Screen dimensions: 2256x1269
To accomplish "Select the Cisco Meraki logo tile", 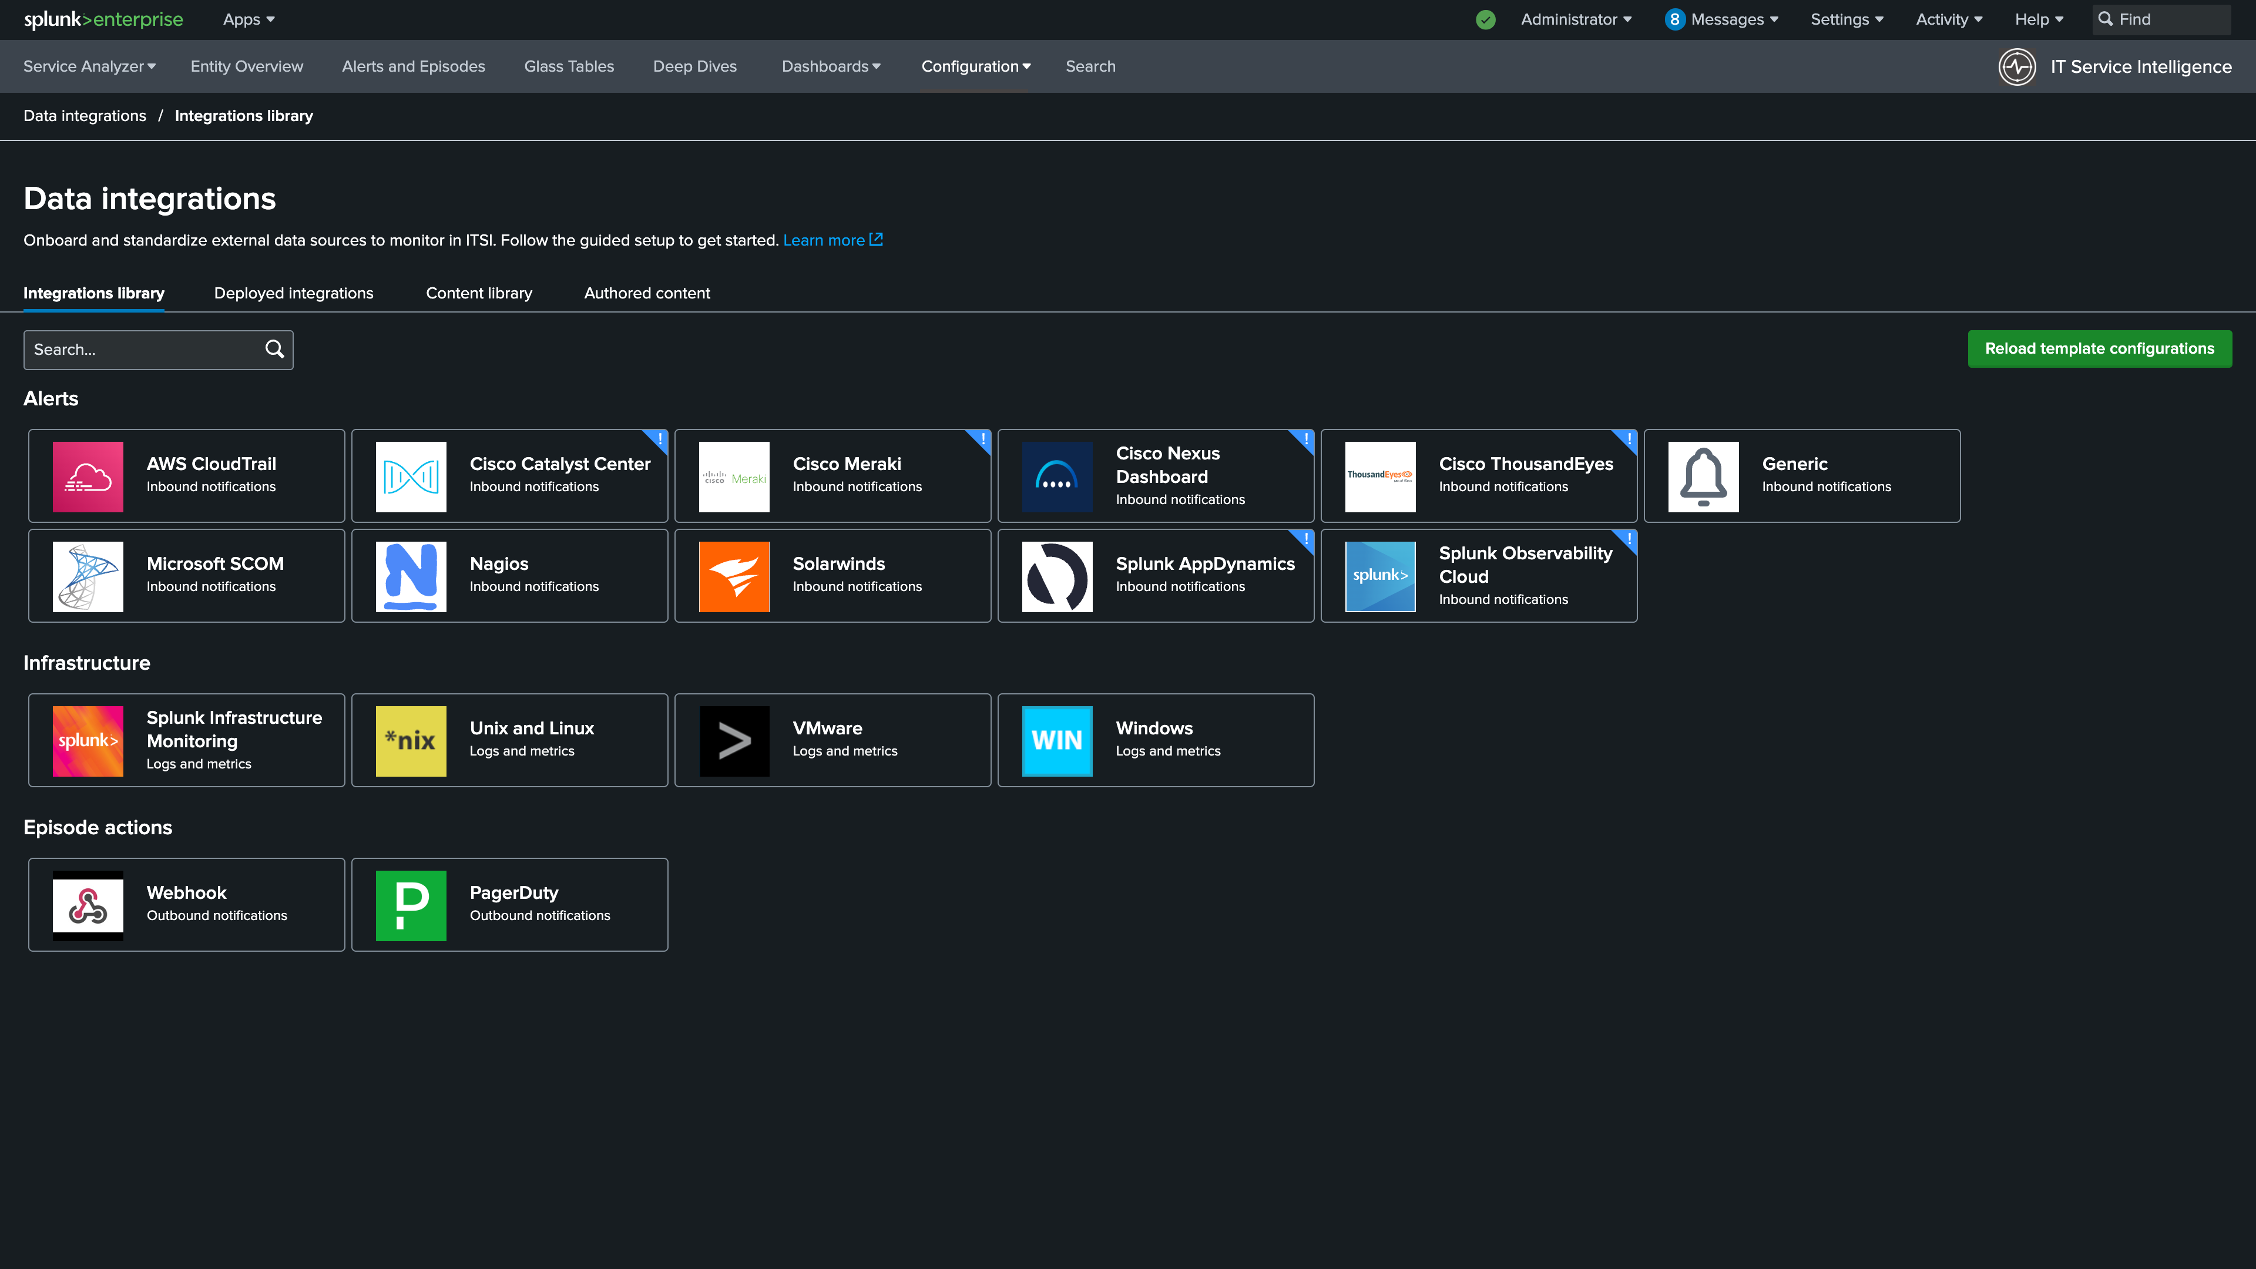I will point(734,476).
